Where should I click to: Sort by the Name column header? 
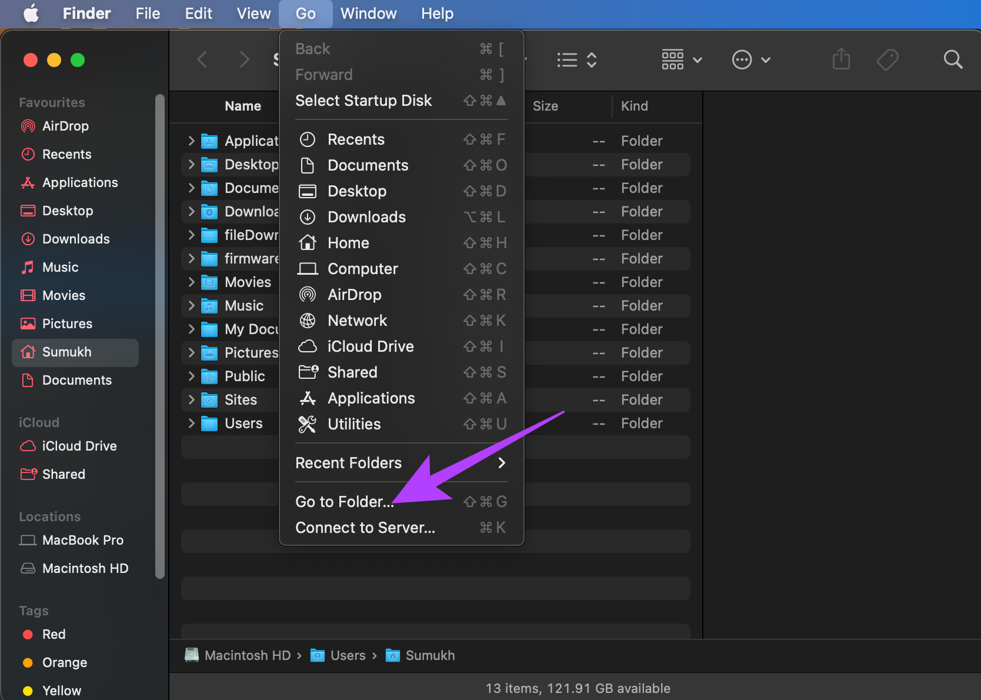[x=243, y=106]
